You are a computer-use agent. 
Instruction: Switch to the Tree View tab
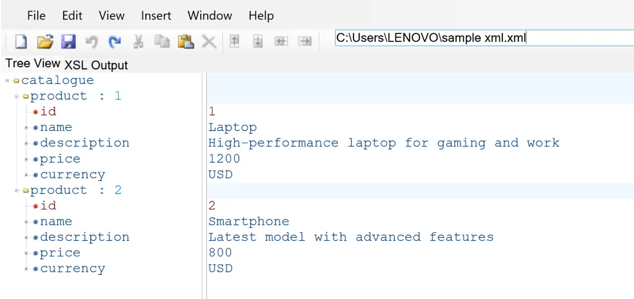(x=33, y=64)
